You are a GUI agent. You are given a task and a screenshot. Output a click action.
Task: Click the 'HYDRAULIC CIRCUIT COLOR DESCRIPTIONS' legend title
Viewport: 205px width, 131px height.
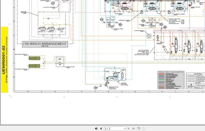pyautogui.click(x=171, y=72)
